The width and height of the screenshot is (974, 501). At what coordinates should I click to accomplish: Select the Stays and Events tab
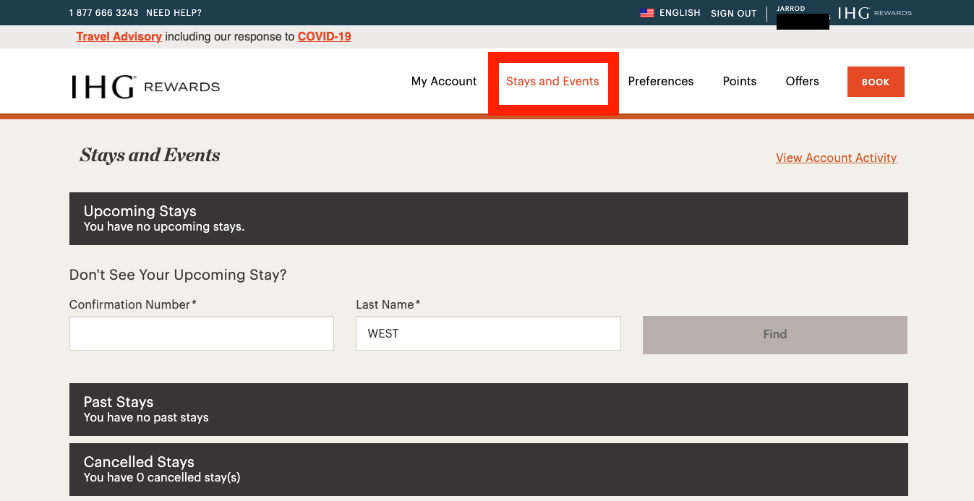click(552, 82)
